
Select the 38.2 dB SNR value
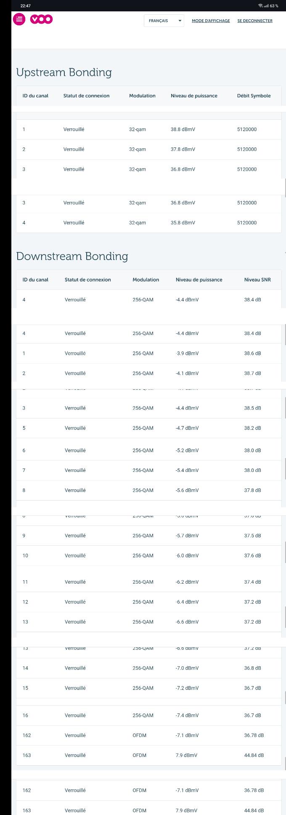coord(252,428)
